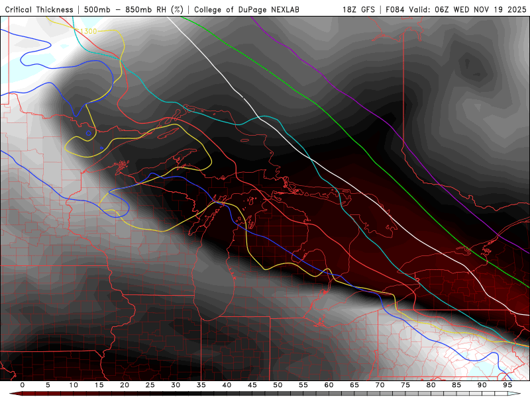This screenshot has width=530, height=397.
Task: Click the "95" tick on the RH scale
Action: point(507,385)
